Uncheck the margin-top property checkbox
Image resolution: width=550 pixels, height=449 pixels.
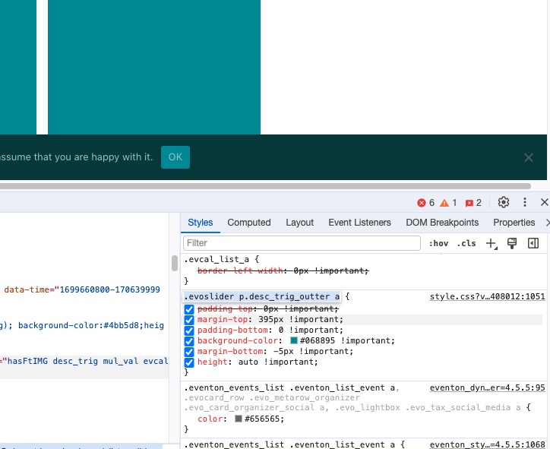(x=189, y=320)
